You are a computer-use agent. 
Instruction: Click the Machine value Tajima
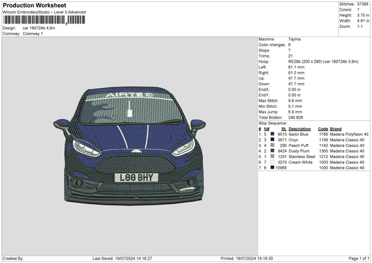coord(294,39)
